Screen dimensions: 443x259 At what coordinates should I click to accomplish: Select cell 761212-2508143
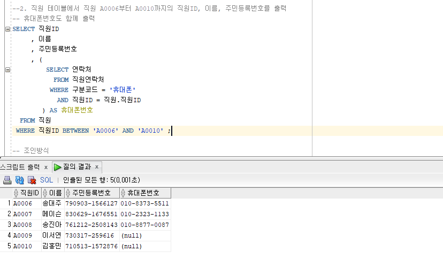pyautogui.click(x=91, y=225)
